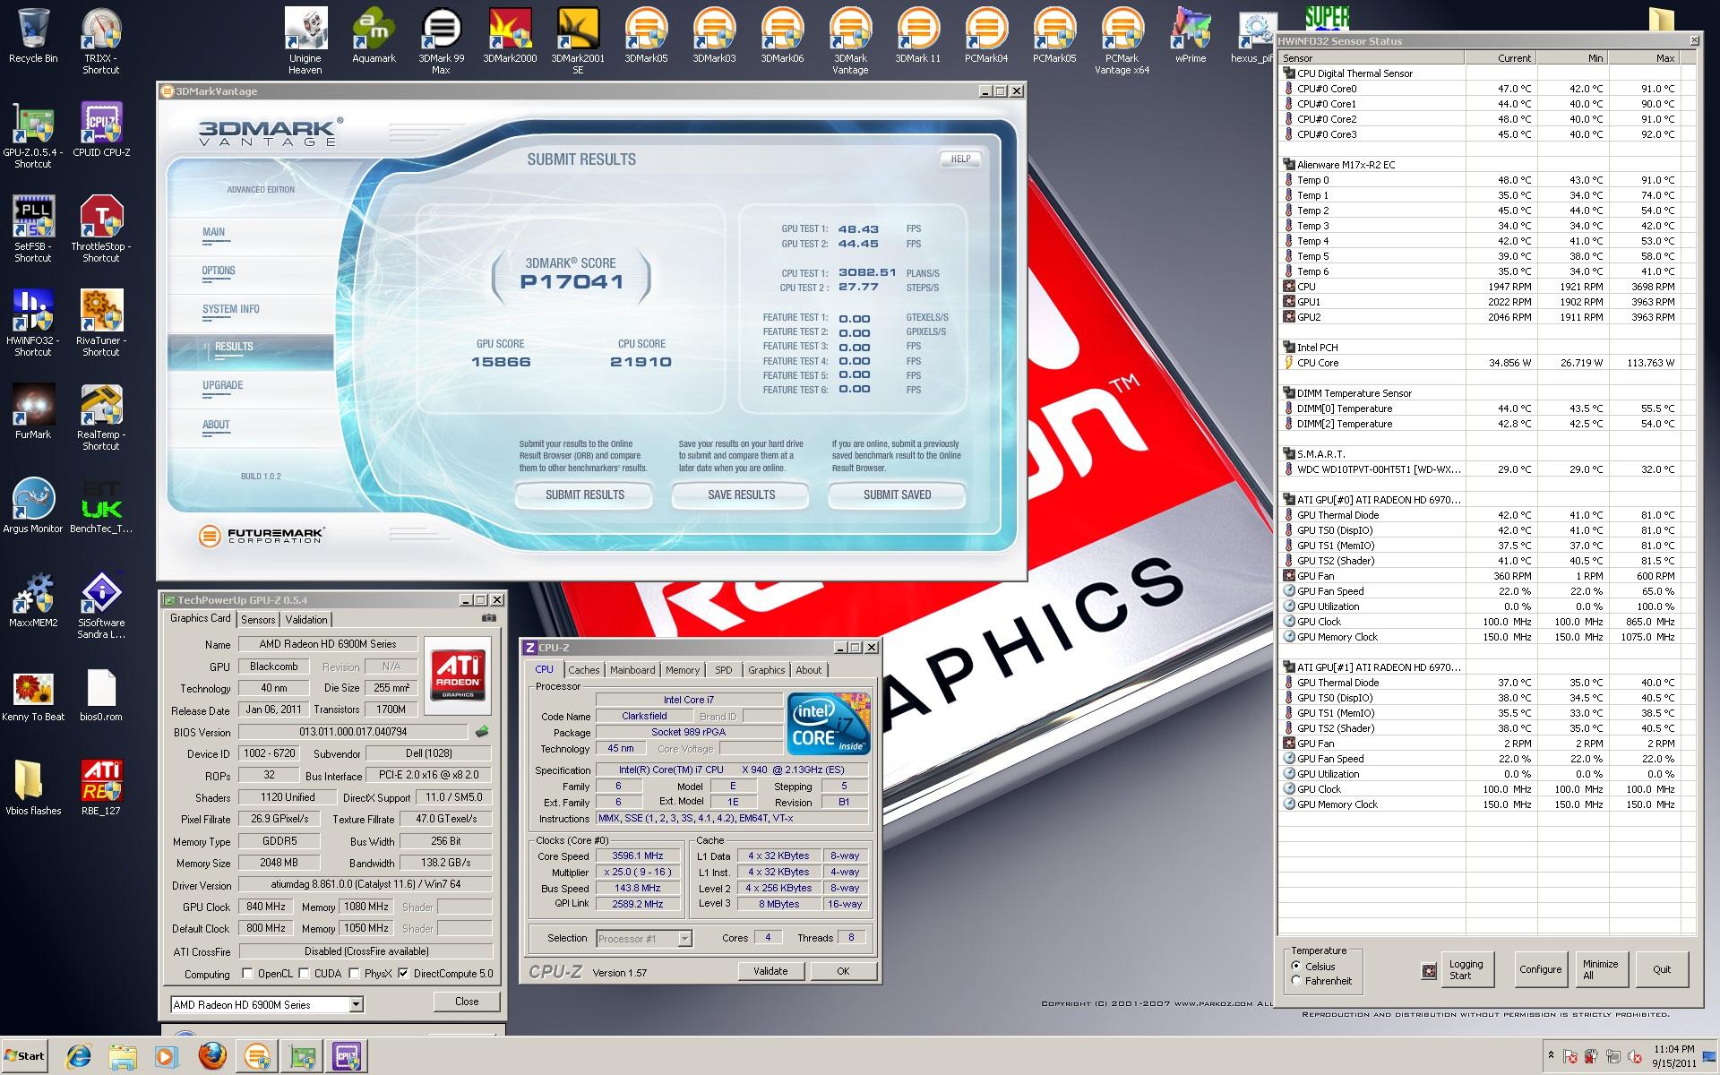Click the Configure button in HWiNFO32
Image resolution: width=1720 pixels, height=1075 pixels.
pos(1540,969)
